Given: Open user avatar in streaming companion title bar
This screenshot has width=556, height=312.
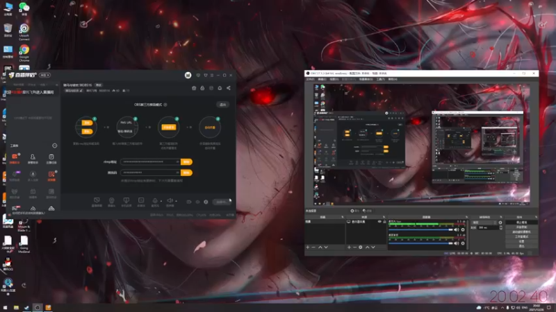Looking at the screenshot, I should click(x=188, y=75).
